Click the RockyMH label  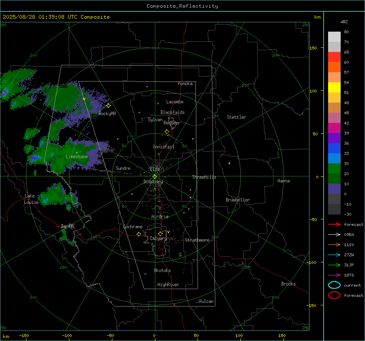(x=107, y=114)
